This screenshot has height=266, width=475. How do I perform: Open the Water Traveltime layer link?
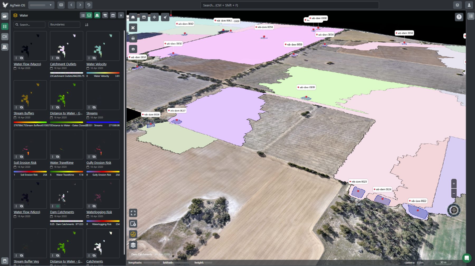pos(62,163)
